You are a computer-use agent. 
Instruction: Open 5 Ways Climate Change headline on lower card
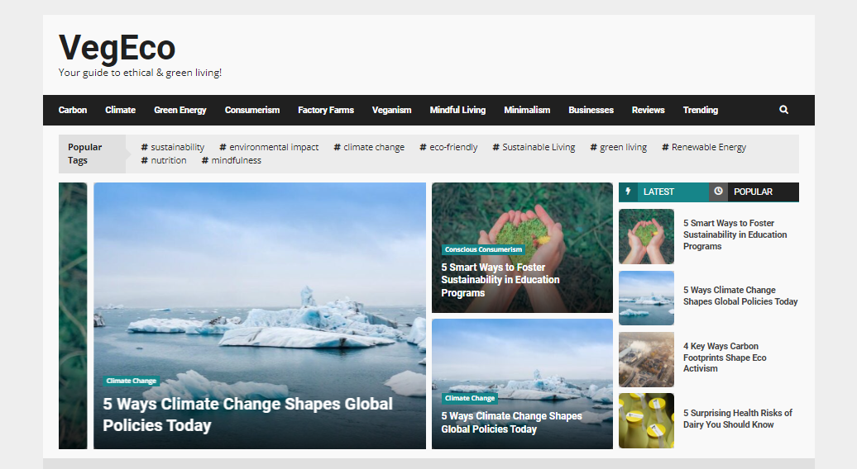point(511,423)
